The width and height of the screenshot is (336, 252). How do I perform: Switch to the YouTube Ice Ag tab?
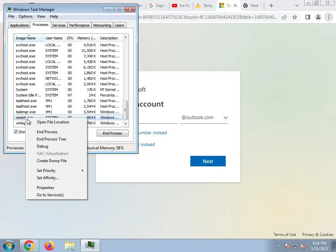tap(181, 6)
